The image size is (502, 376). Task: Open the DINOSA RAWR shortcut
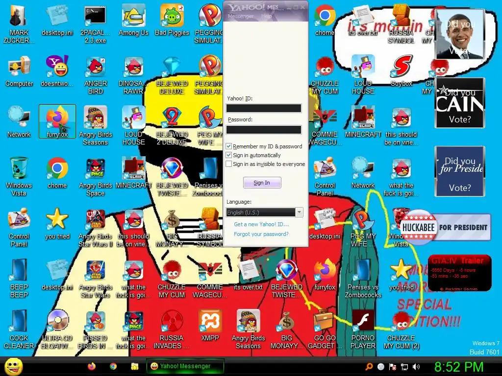click(x=133, y=75)
